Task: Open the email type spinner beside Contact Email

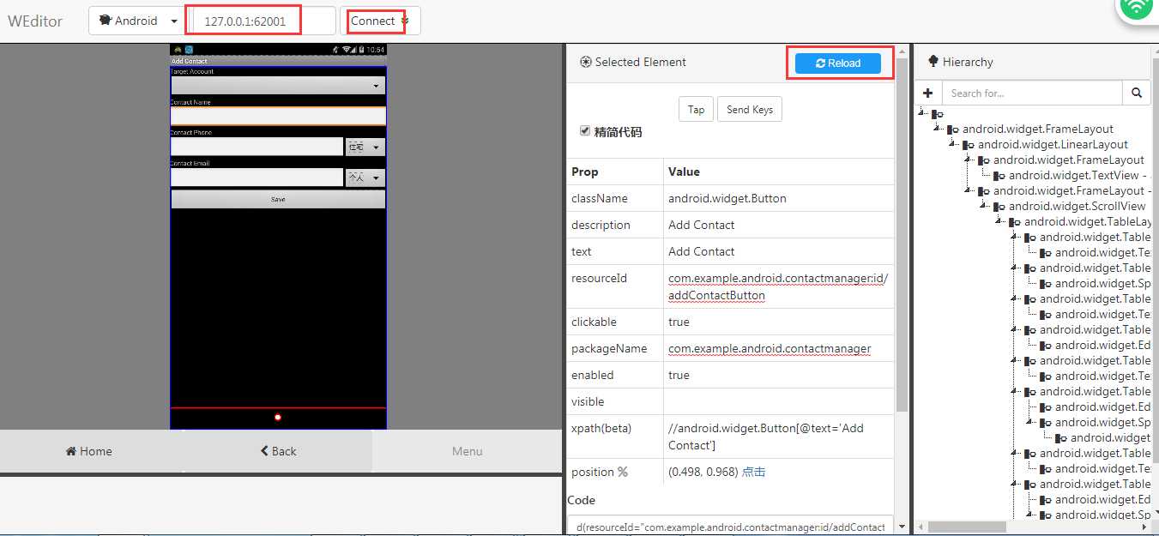Action: (x=365, y=178)
